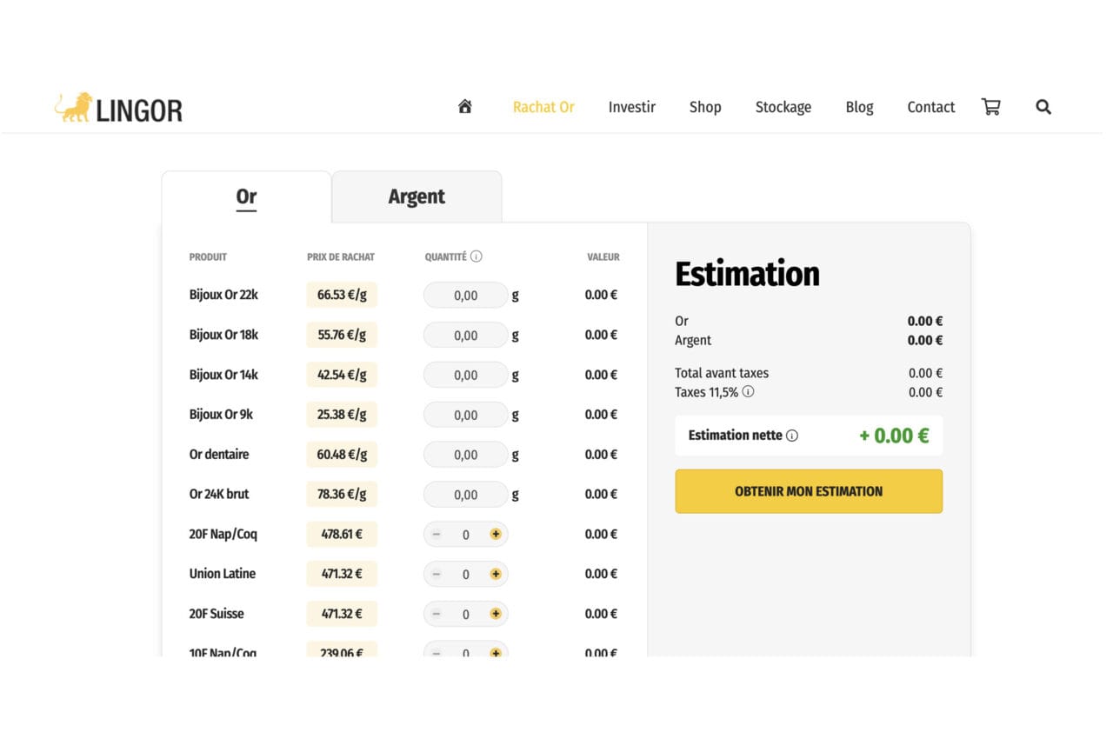Decrease 20F Nap/Coq quantity with minus button
1113x739 pixels.
(437, 534)
